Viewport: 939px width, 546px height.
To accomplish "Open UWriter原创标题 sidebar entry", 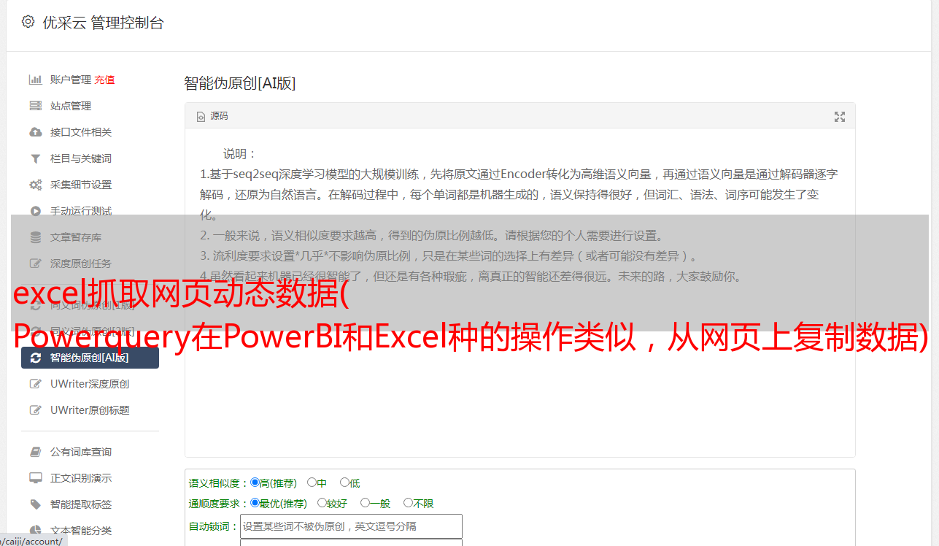I will (90, 410).
